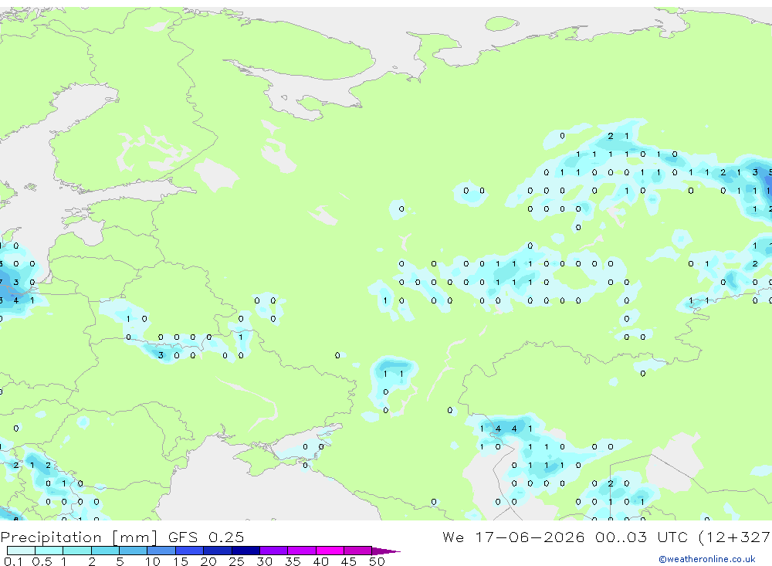Click the "45" legend scale label
Image resolution: width=772 pixels, height=566 pixels.
[x=349, y=561]
